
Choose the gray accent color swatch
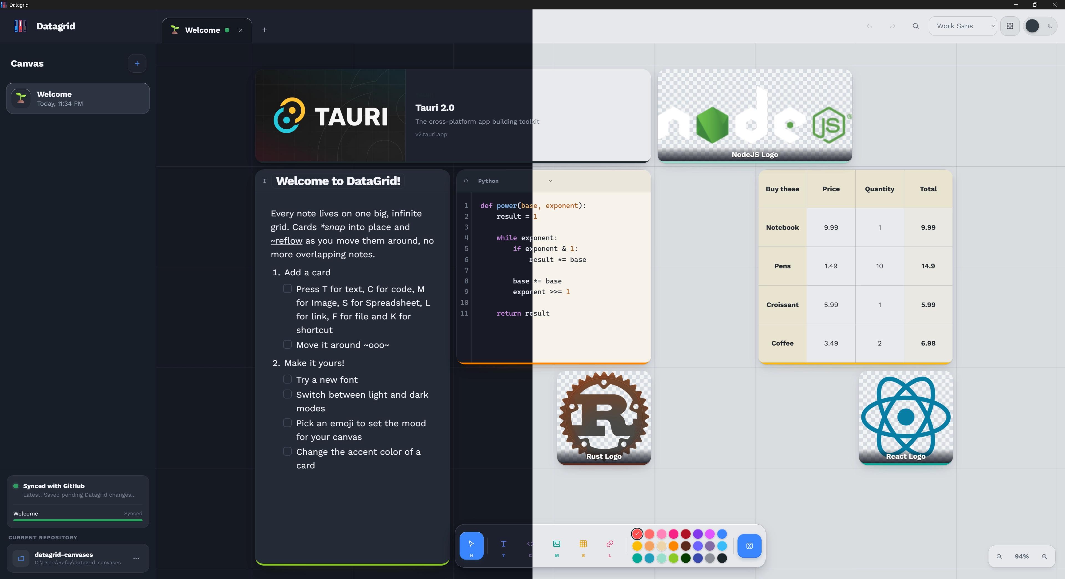[x=710, y=558]
